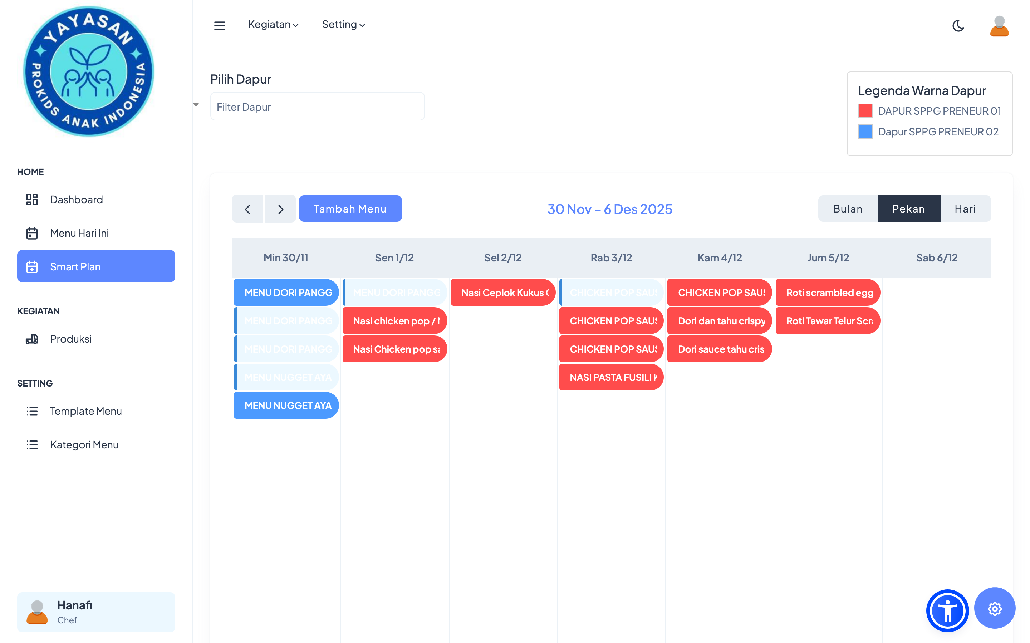Click the Produksi truck icon

tap(32, 339)
